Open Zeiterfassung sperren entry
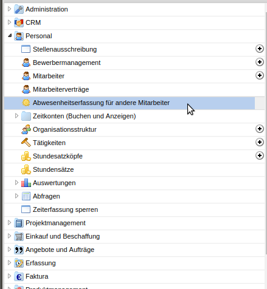The width and height of the screenshot is (267, 289). click(65, 209)
